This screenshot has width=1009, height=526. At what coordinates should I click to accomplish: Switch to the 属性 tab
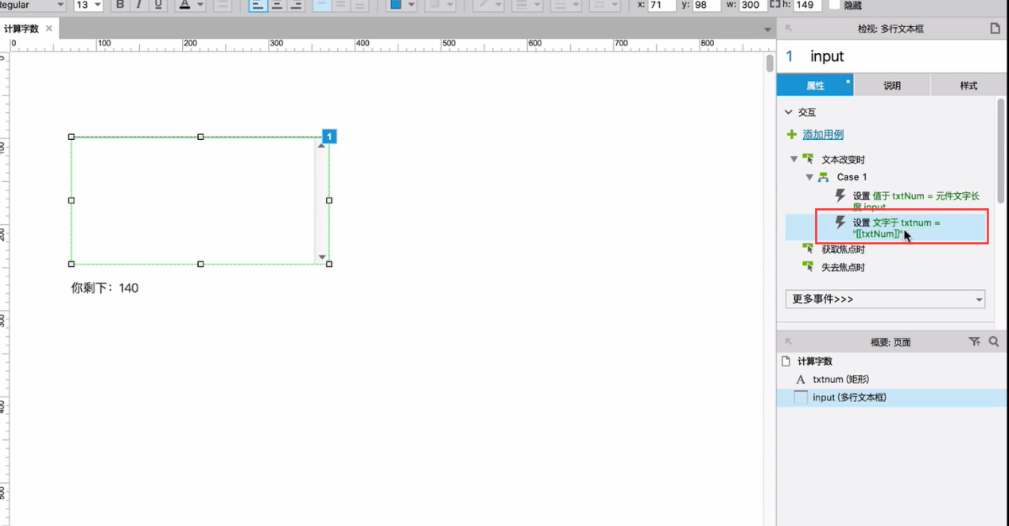coord(815,85)
